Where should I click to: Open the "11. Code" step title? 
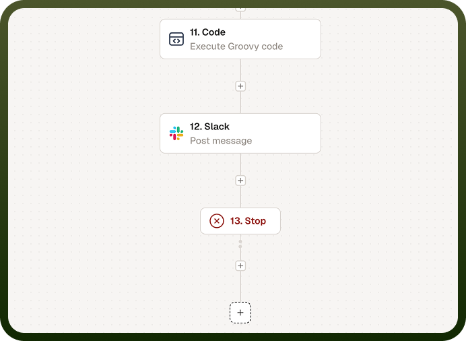[x=207, y=32]
